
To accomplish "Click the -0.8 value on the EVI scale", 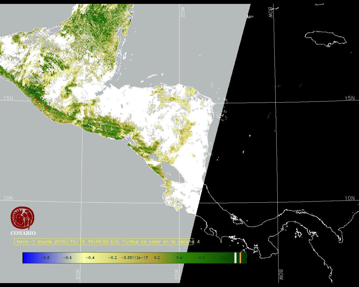I will [45, 258].
